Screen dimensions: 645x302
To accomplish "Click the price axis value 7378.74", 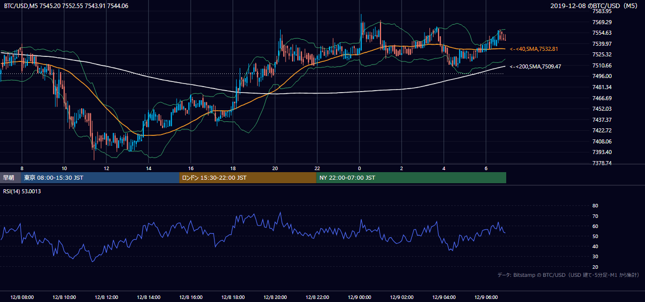I will click(x=602, y=163).
